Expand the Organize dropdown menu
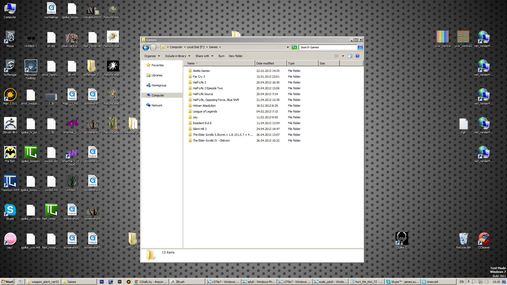This screenshot has width=507, height=285. (x=152, y=56)
